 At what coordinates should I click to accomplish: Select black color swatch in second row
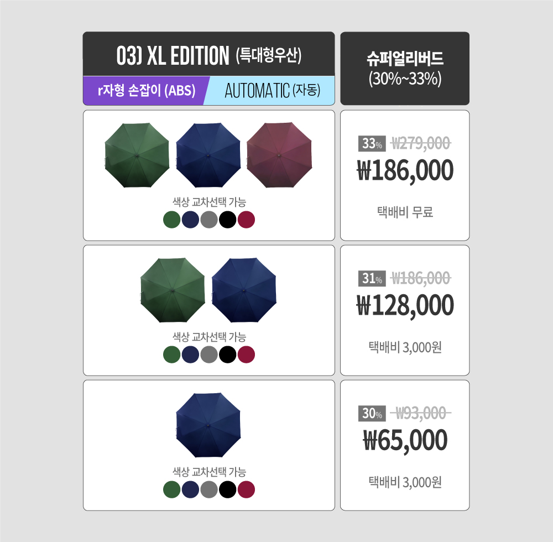[x=227, y=355]
